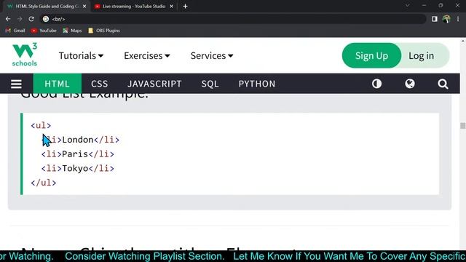The height and width of the screenshot is (262, 466).
Task: Expand the Services dropdown
Action: (x=212, y=55)
